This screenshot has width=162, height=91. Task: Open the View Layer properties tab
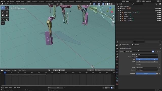click(x=117, y=54)
